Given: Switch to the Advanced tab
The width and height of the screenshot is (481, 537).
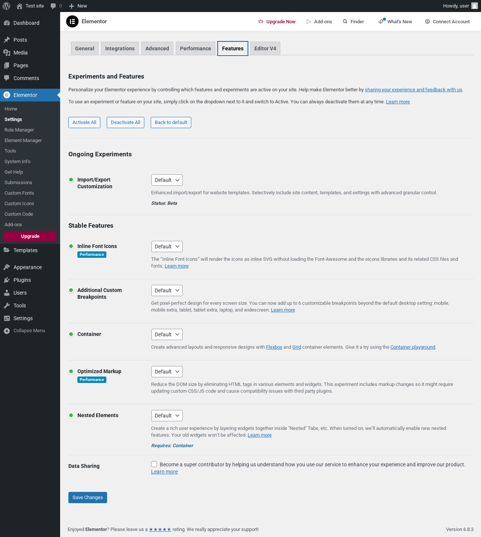Looking at the screenshot, I should (x=157, y=48).
